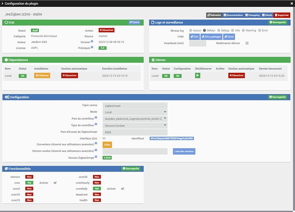Disable plugin via Action Désactiver button
This screenshot has height=212, width=295.
106,30
